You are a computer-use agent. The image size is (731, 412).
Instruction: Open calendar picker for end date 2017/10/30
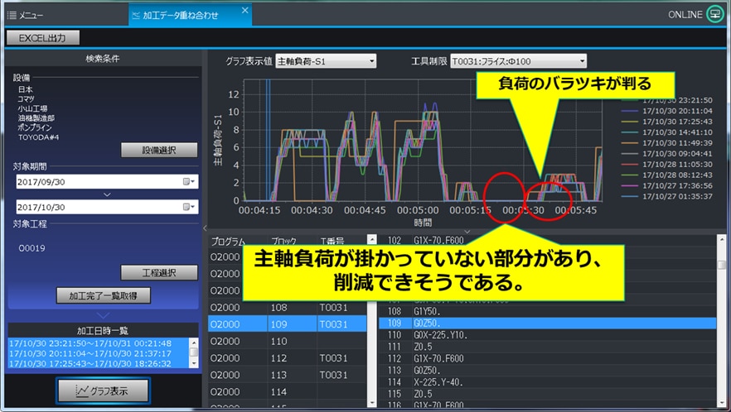click(188, 208)
